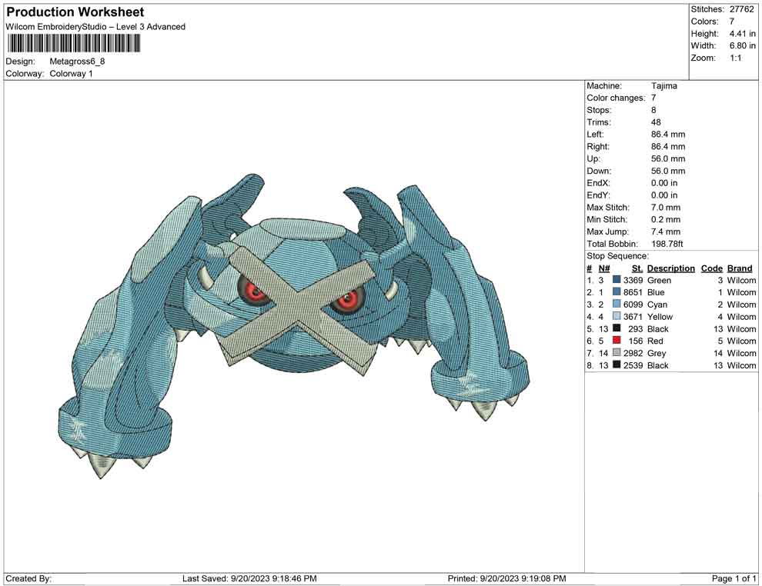This screenshot has height=586, width=762.
Task: Click the barcode below the worksheet title
Action: click(73, 44)
